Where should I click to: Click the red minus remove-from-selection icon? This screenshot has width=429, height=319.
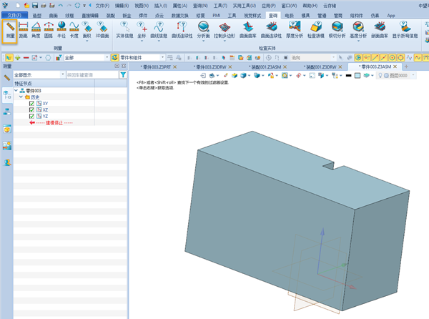point(26,58)
